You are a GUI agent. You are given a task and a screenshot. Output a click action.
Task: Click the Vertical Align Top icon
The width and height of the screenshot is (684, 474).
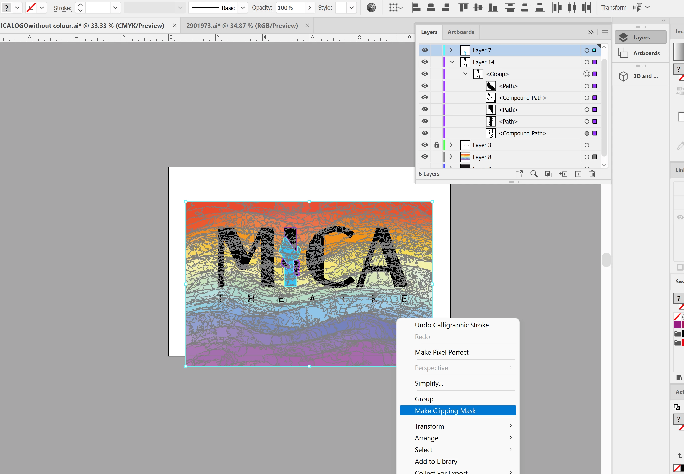click(463, 8)
